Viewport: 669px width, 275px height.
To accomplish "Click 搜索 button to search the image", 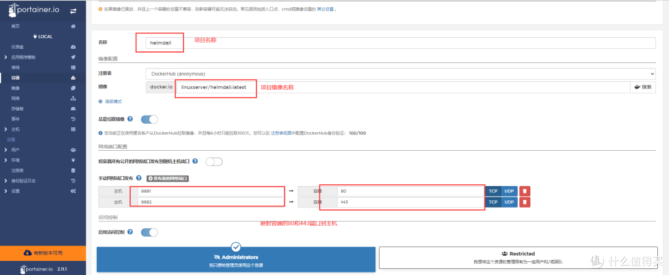I will click(643, 87).
